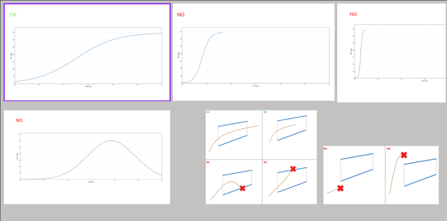This screenshot has width=447, height=221.
Task: Click the NG panel with the curve crossing the top edge
Action: coord(289,181)
